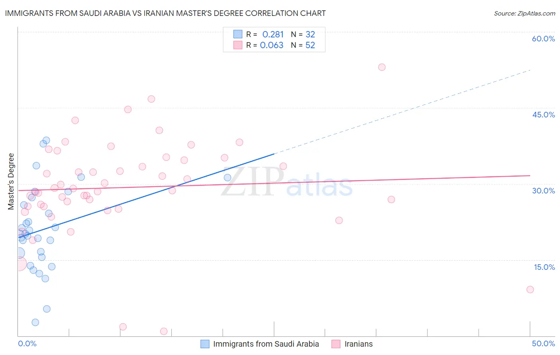The width and height of the screenshot is (560, 355).
Task: Click the chart title text
Action: 165,13
